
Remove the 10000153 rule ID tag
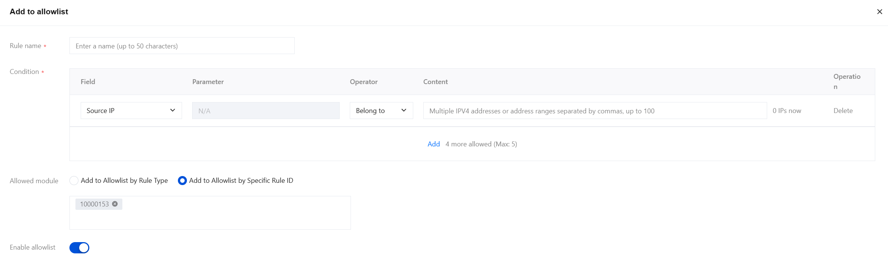(x=115, y=204)
